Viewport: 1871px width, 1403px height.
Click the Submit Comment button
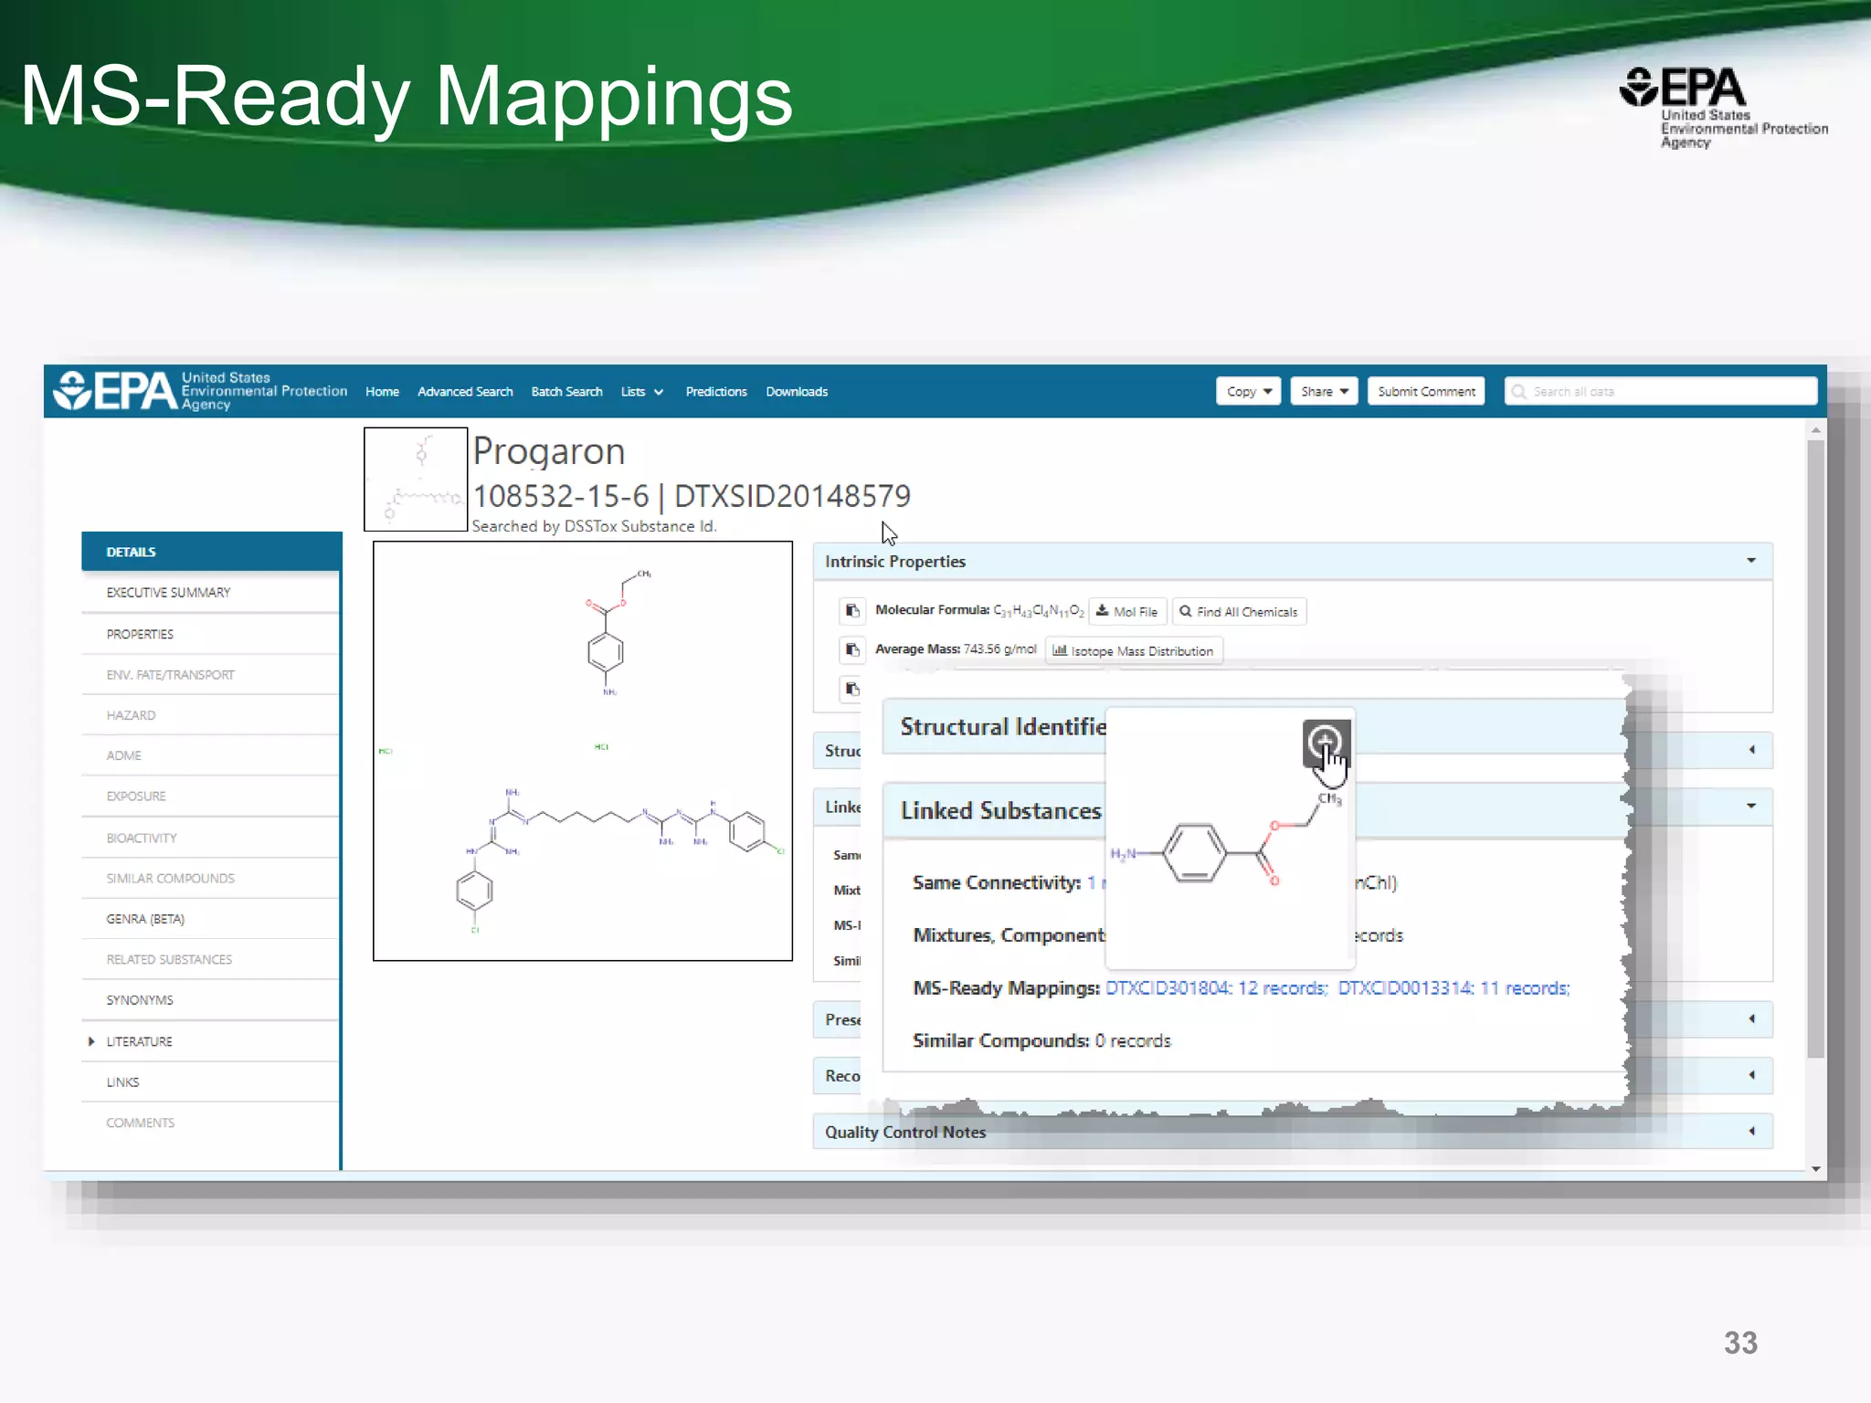click(1426, 391)
